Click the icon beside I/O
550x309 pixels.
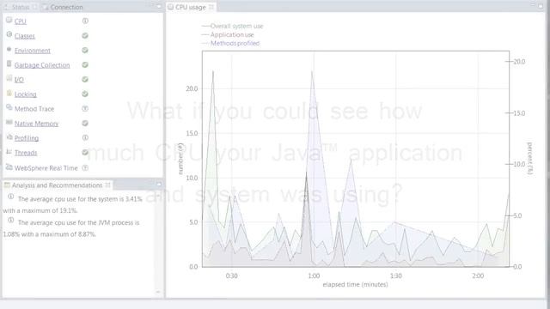[x=9, y=78]
